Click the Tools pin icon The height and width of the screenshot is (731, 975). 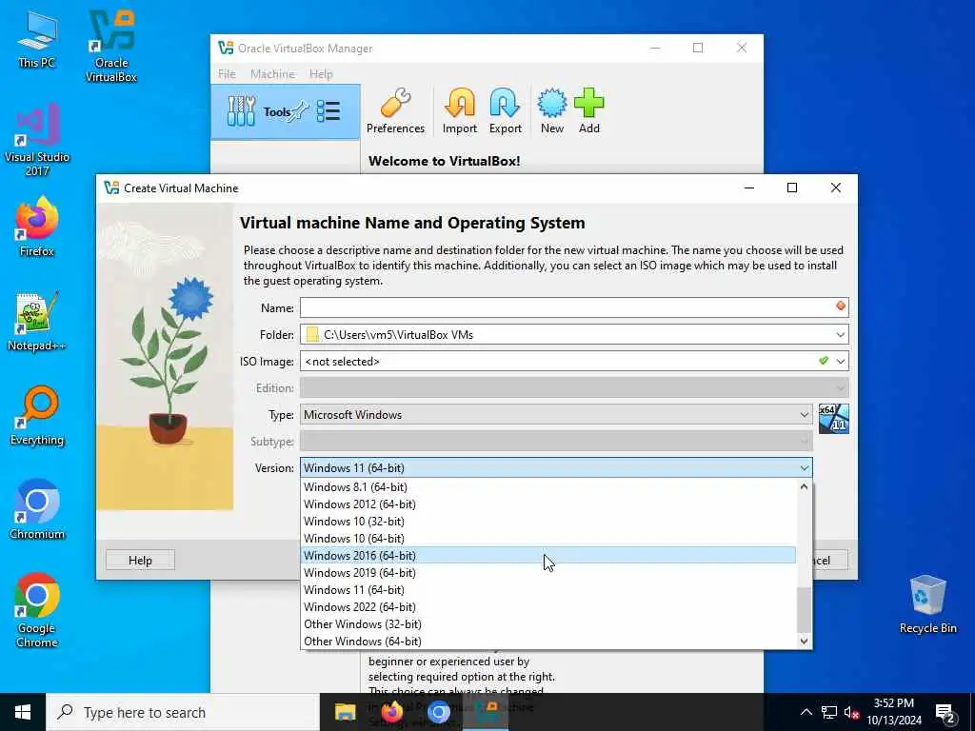300,111
